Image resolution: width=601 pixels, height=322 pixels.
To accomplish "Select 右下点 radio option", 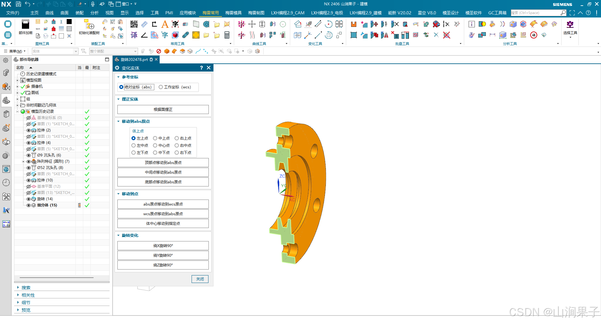I will click(177, 152).
